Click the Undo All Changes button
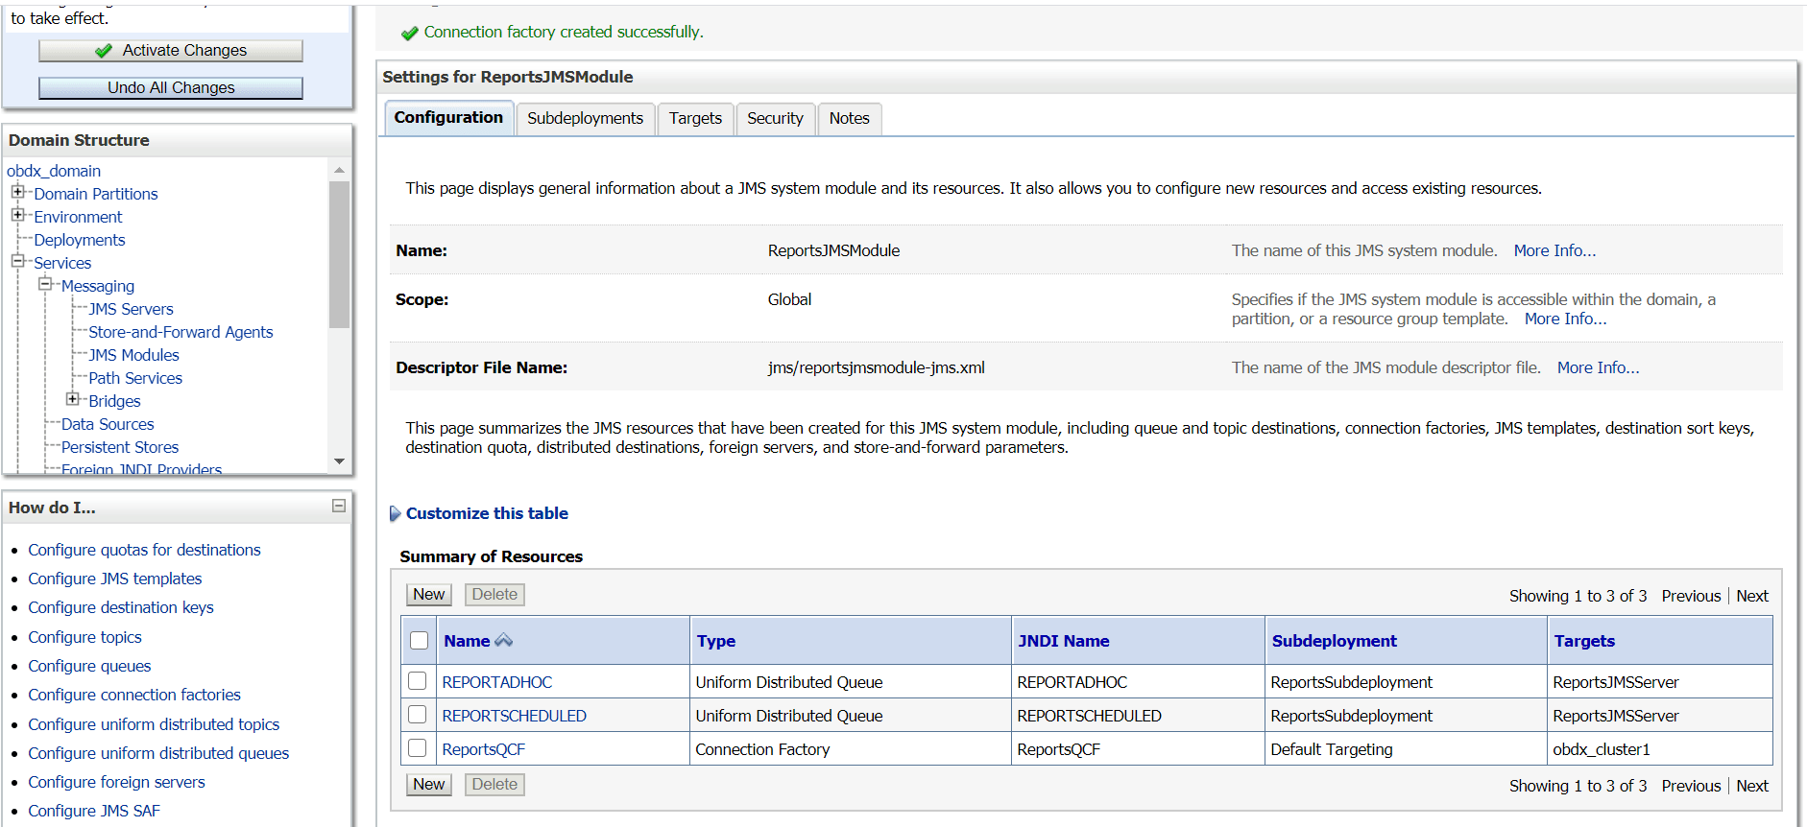Image resolution: width=1807 pixels, height=827 pixels. 171,87
